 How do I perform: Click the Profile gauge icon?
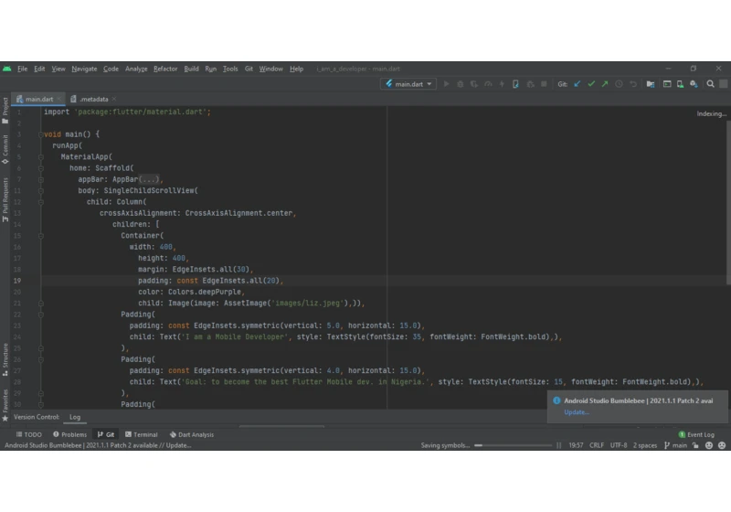point(488,84)
